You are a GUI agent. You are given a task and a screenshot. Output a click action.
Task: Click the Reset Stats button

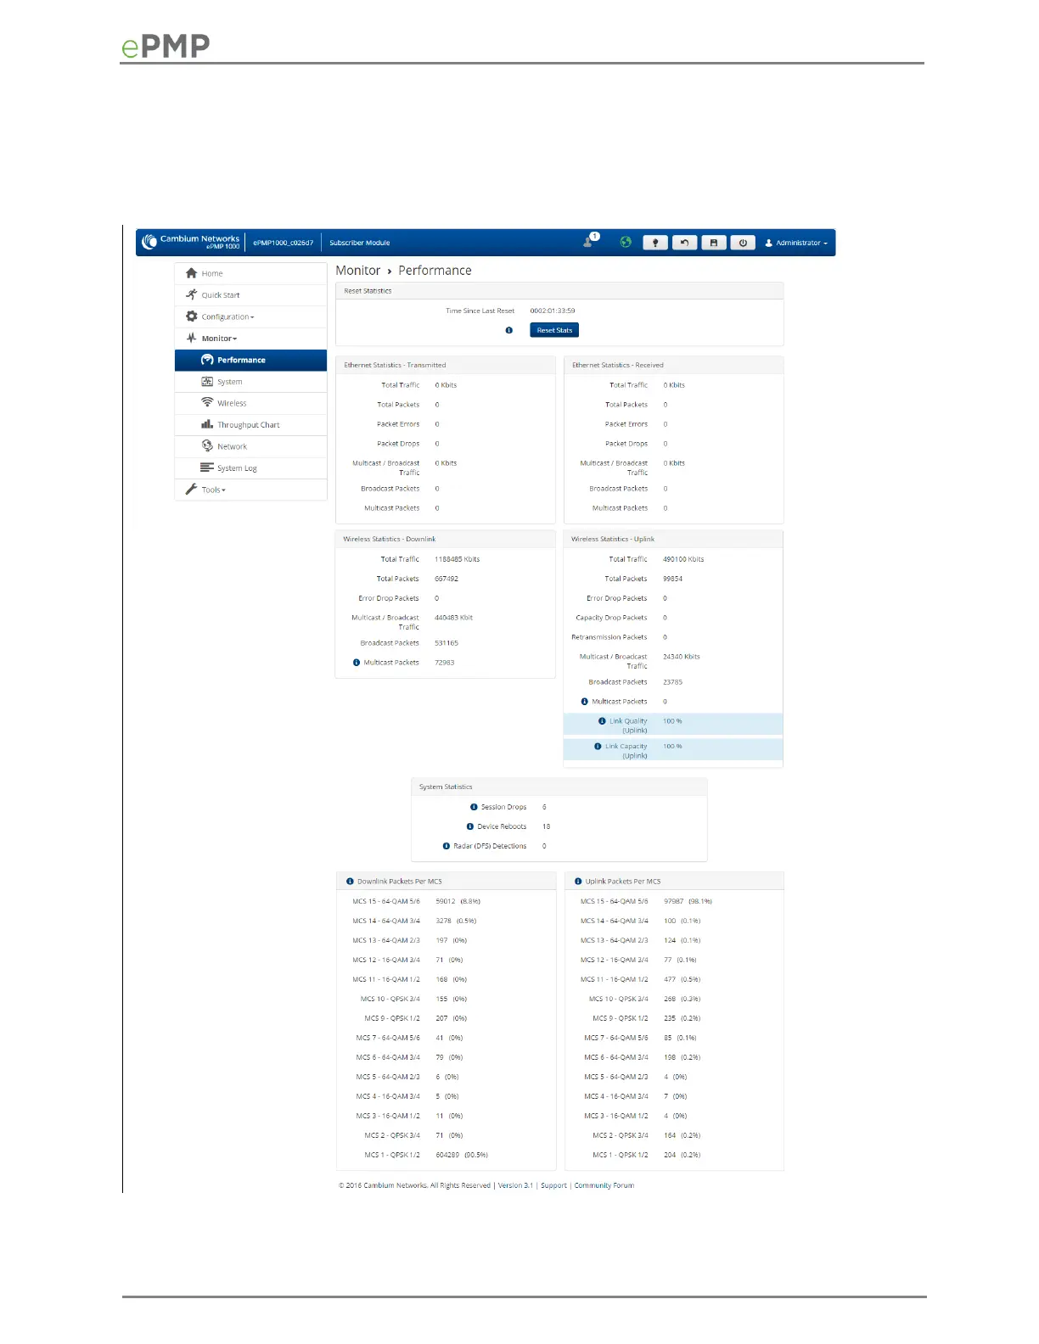[554, 330]
